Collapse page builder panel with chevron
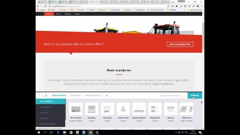Viewport: 240px width, 135px height. tap(39, 96)
